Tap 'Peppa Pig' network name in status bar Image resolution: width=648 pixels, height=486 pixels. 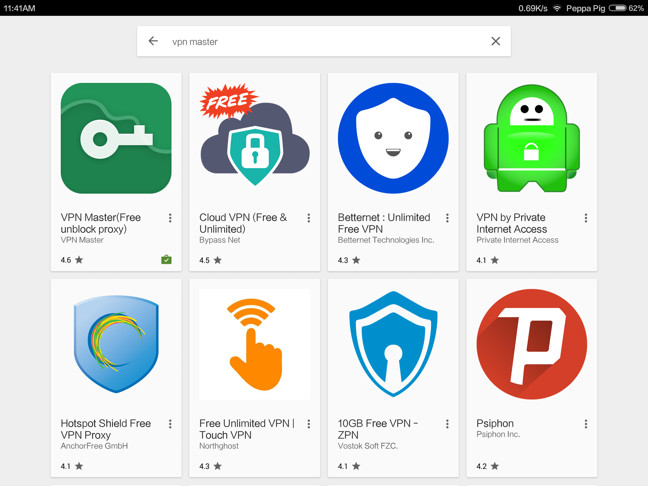coord(585,8)
